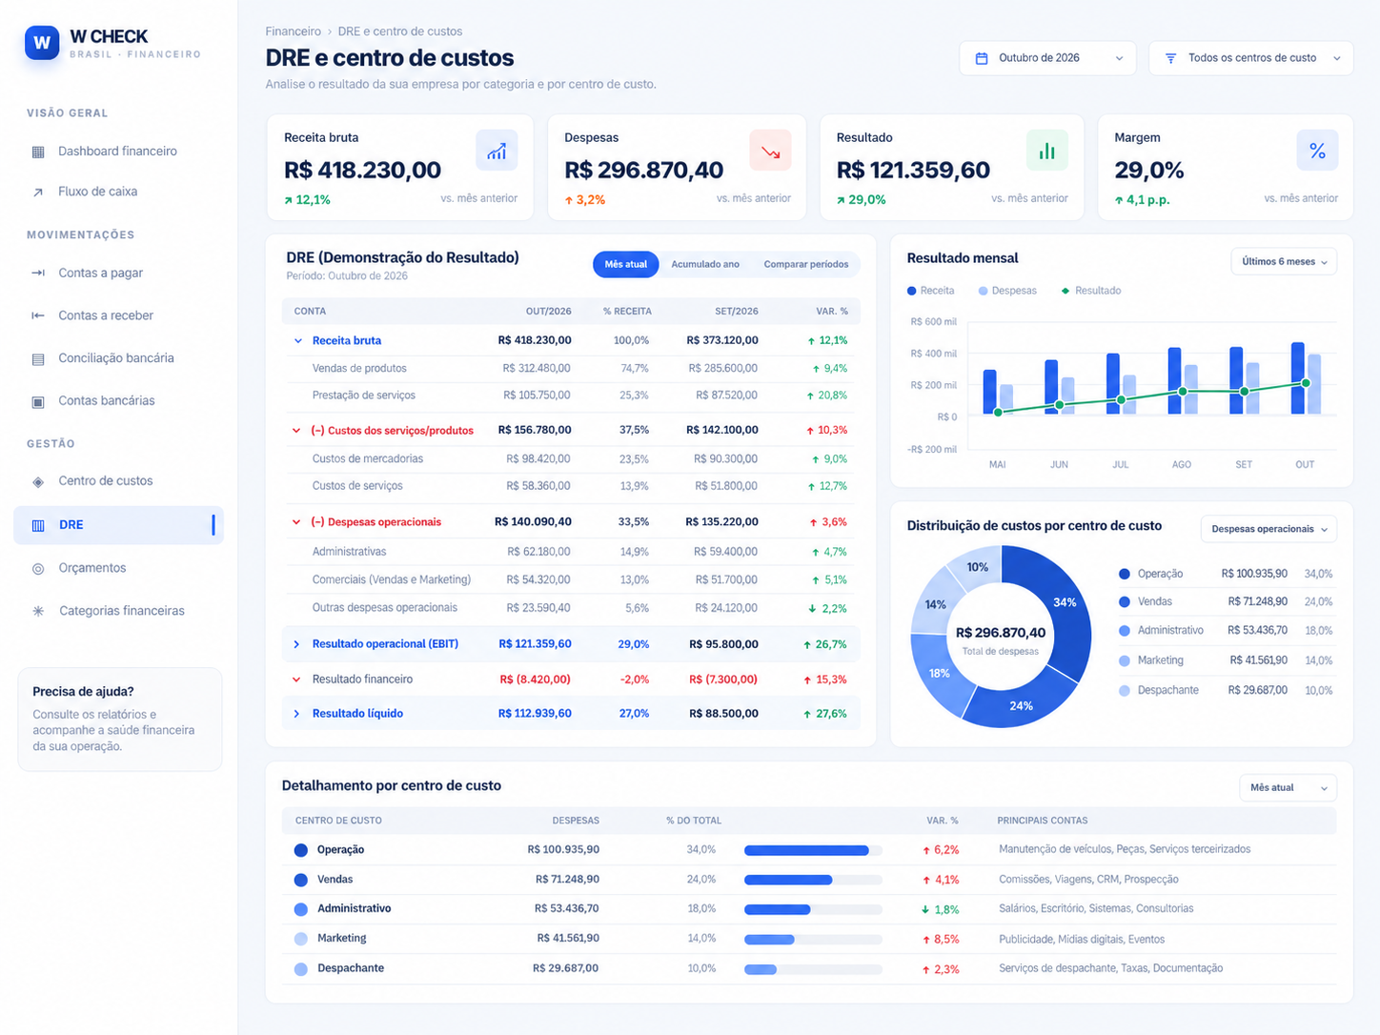Open Dashboard financeiro via its grid icon
1380x1035 pixels.
pos(38,152)
